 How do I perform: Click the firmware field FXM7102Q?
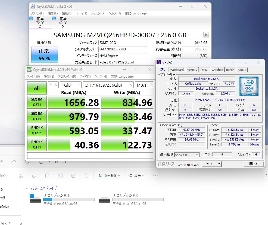123,43
